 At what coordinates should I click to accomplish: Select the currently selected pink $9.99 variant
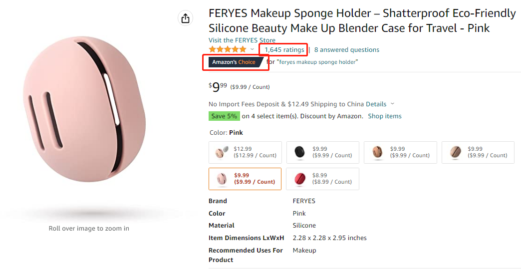(245, 179)
